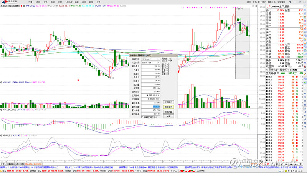The height and width of the screenshot is (173, 307).
Task: Toggle the MACD indicator circle icon
Action: pyautogui.click(x=1, y=110)
